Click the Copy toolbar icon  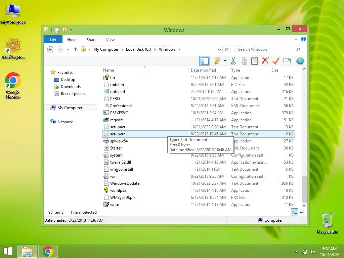click(244, 61)
